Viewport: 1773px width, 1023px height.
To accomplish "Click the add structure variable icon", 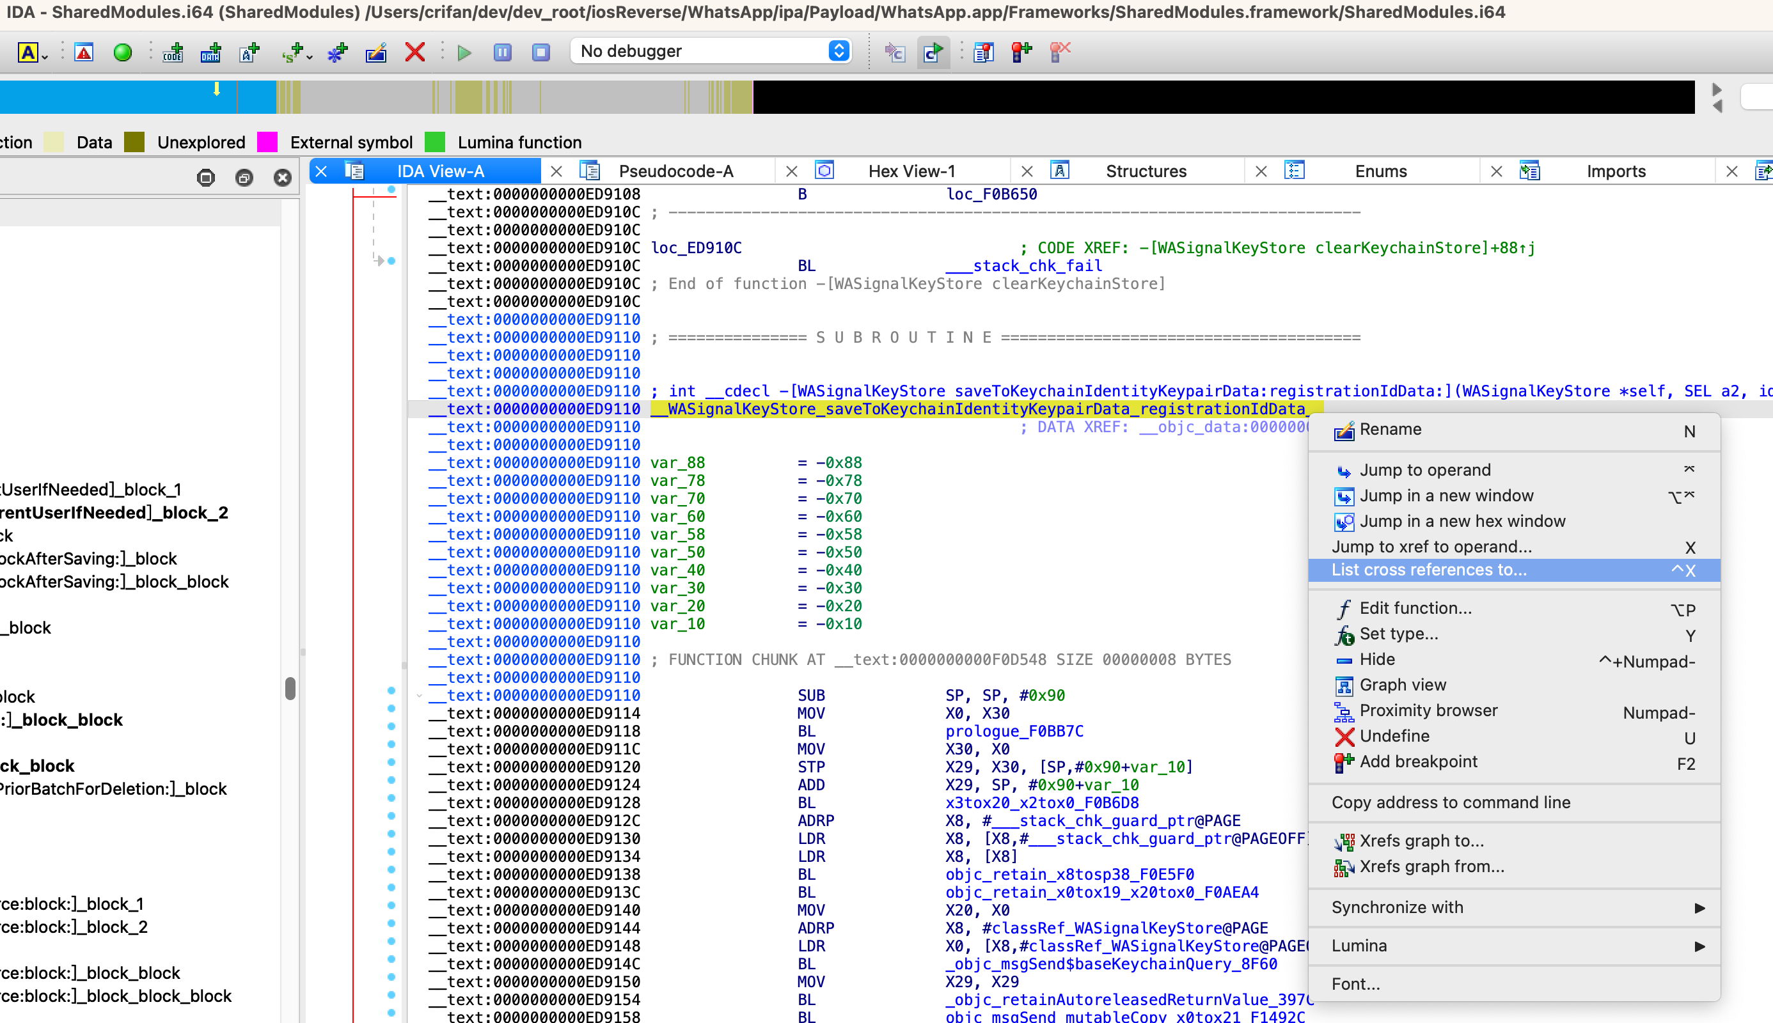I will (293, 52).
